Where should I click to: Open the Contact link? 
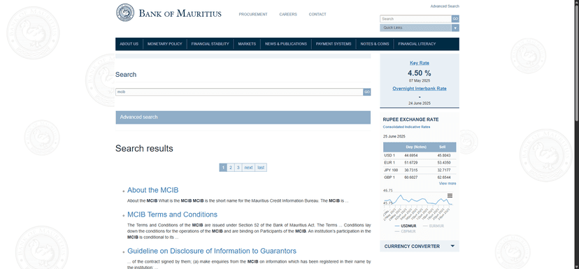point(317,15)
